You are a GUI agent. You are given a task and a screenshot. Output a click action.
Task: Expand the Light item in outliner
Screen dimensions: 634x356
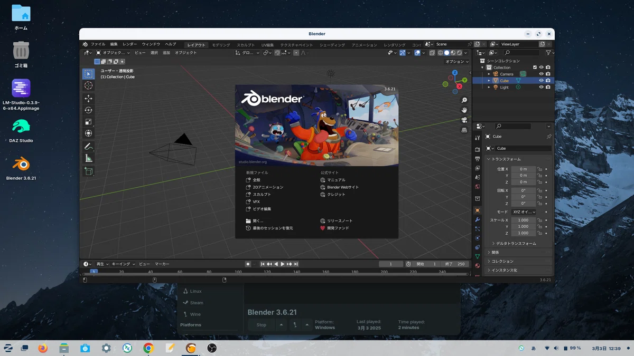[489, 87]
